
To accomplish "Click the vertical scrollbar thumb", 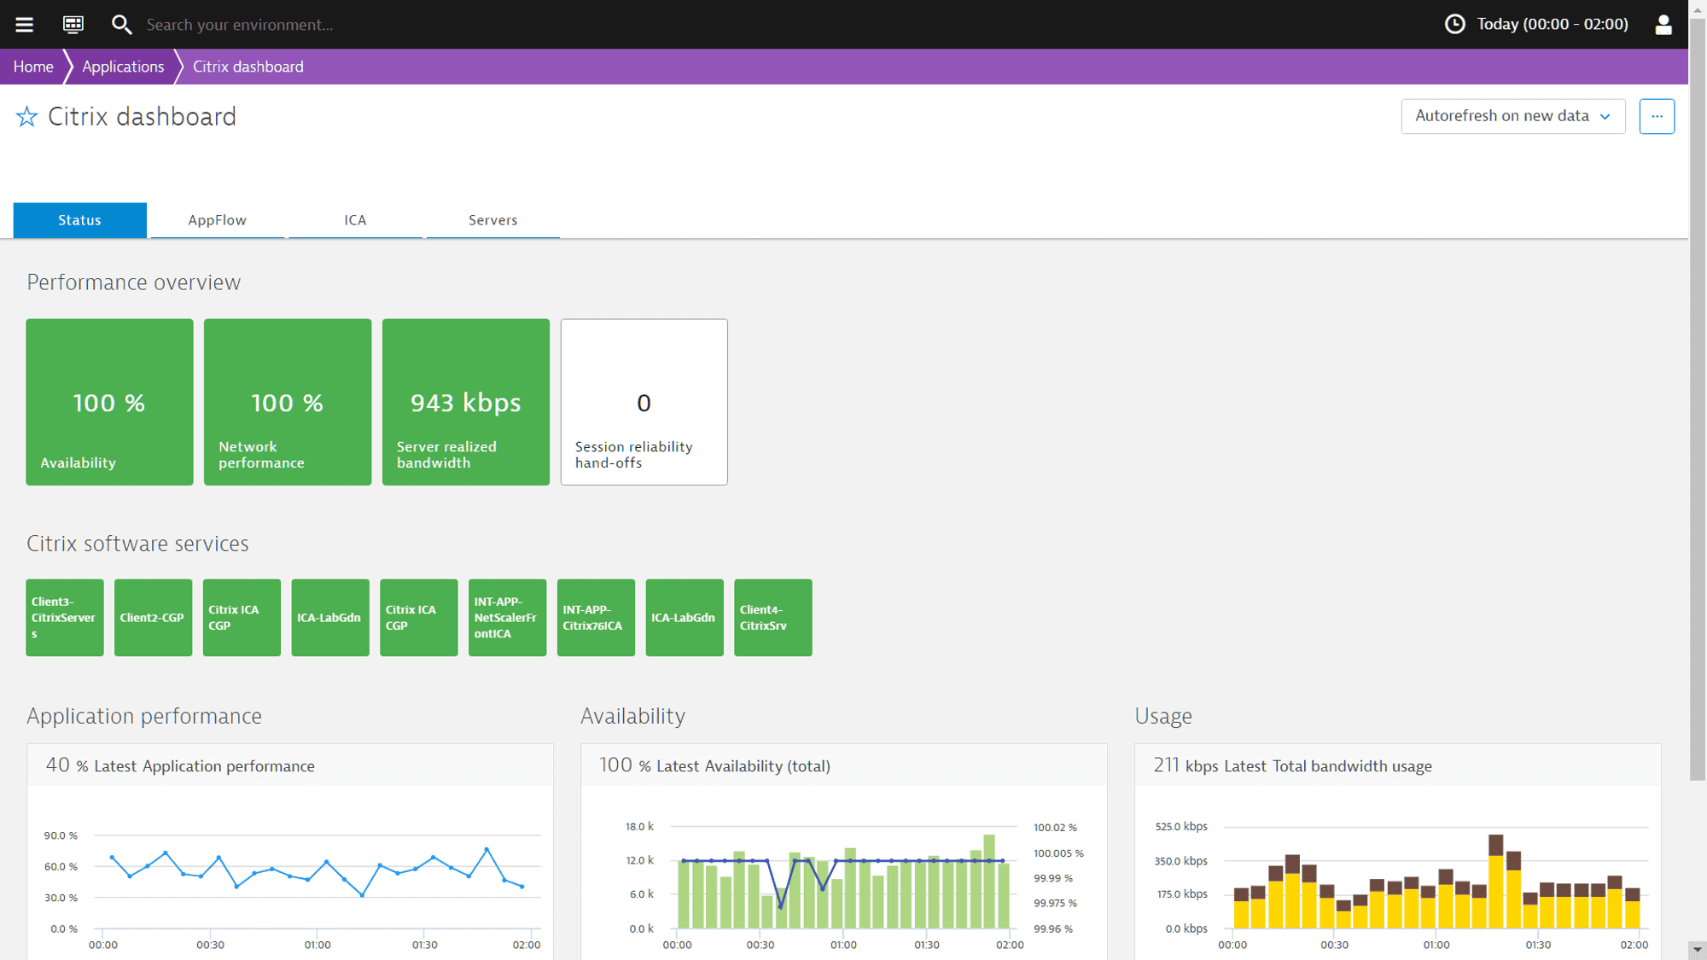I will [x=1698, y=398].
